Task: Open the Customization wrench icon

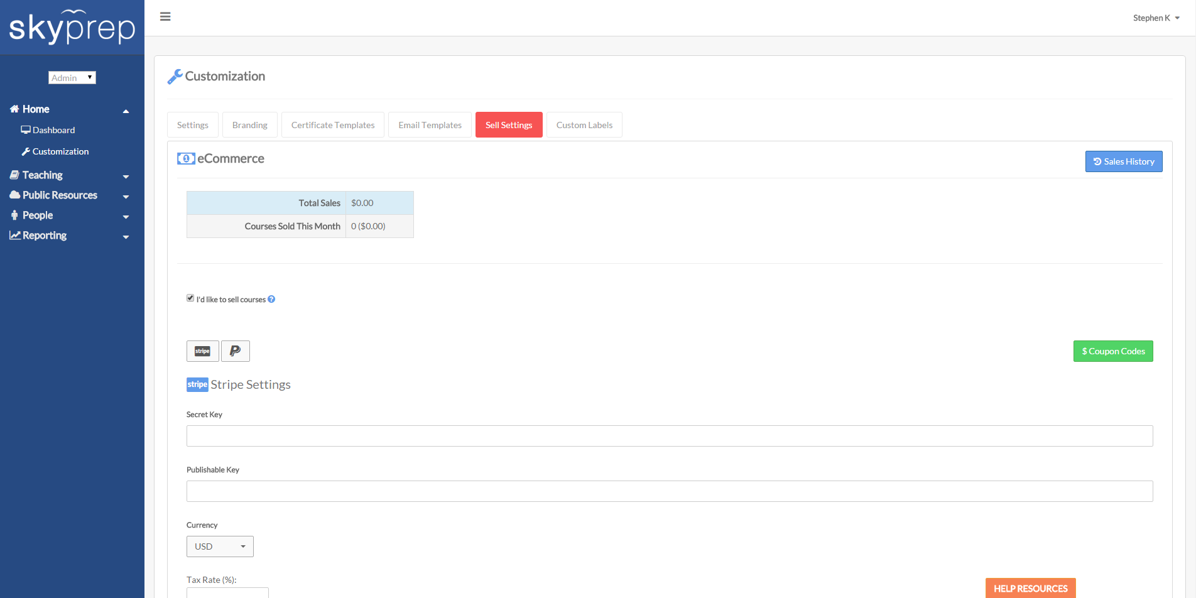Action: [175, 76]
